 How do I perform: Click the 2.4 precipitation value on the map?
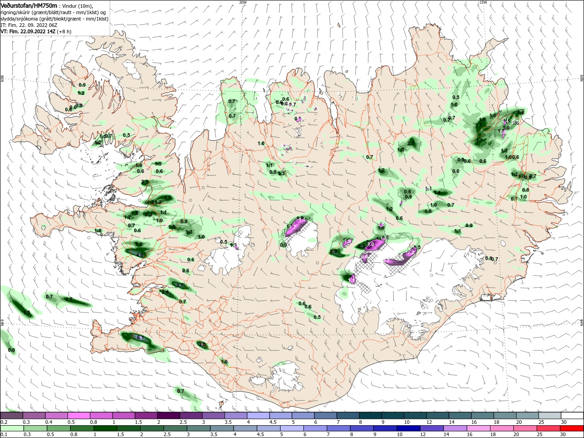point(165,292)
